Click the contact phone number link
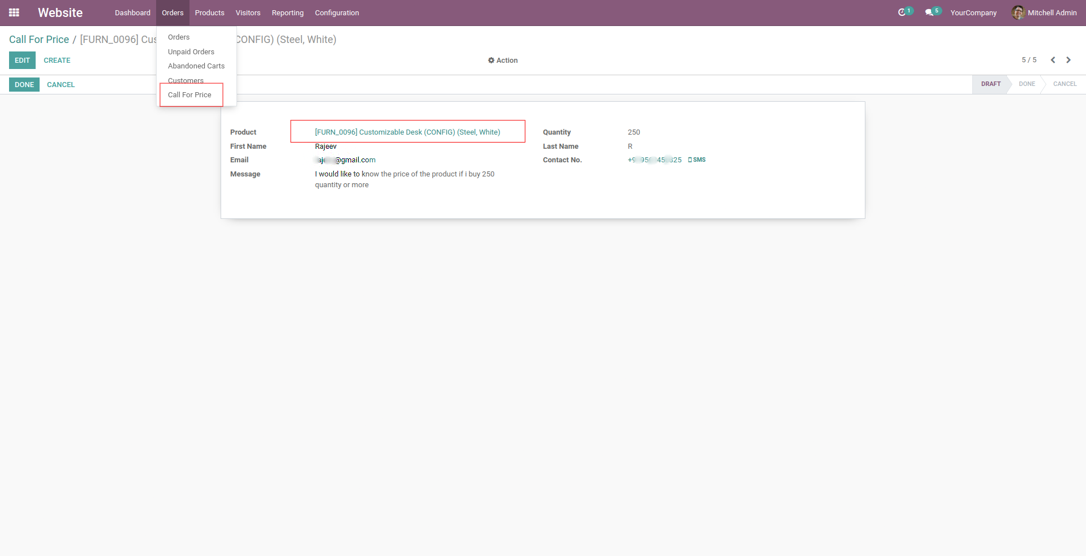The height and width of the screenshot is (556, 1086). coord(654,160)
